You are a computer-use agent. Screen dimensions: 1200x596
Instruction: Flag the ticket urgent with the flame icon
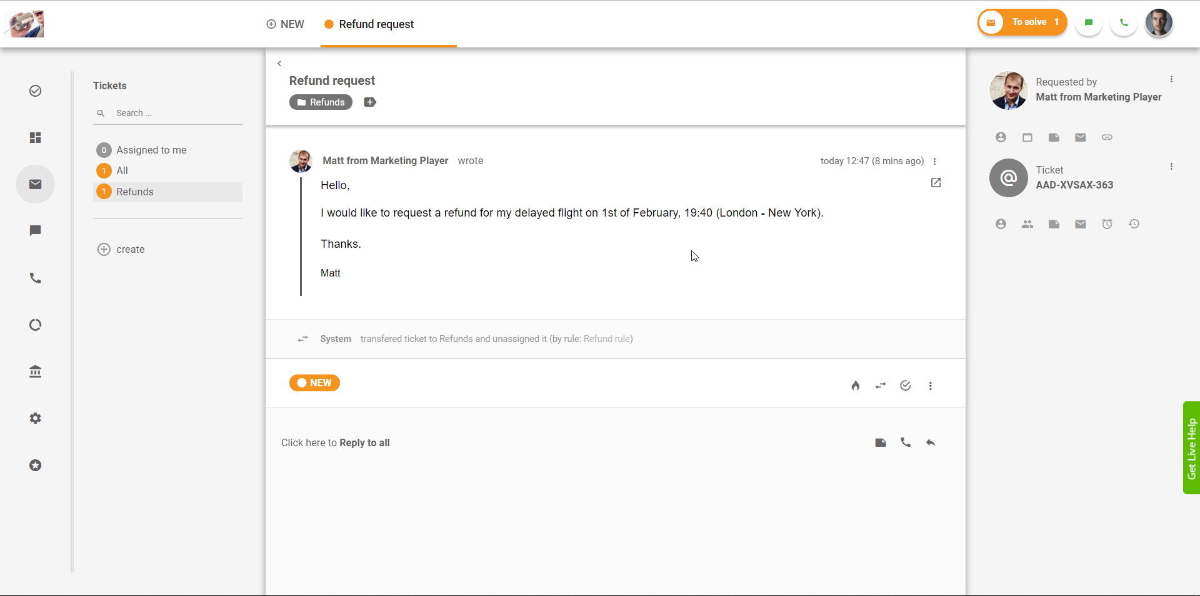coord(855,386)
